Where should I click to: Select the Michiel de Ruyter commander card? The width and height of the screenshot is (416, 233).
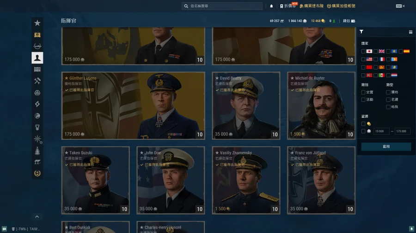[321, 105]
